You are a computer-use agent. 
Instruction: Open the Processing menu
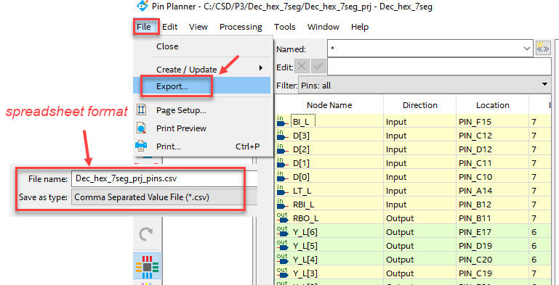point(241,27)
